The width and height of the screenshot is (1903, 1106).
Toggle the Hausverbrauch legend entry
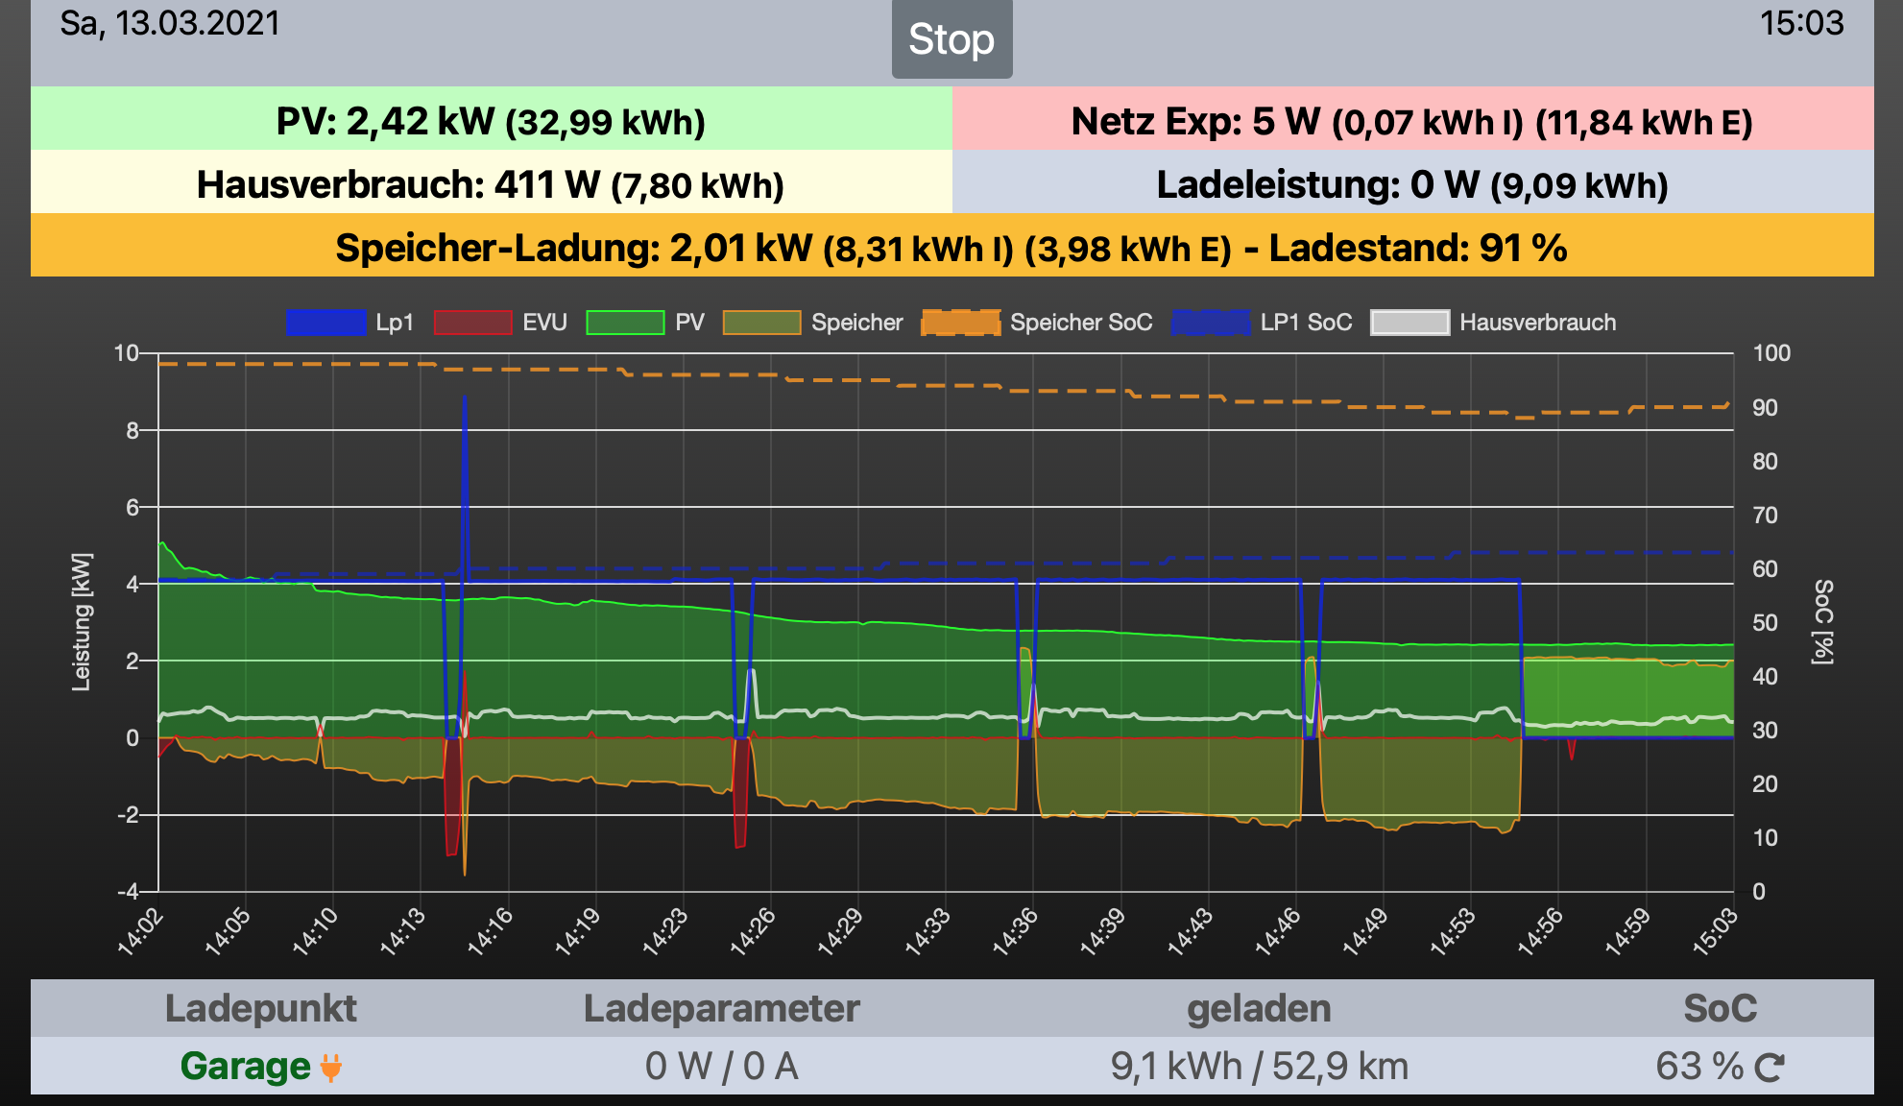coord(1409,323)
